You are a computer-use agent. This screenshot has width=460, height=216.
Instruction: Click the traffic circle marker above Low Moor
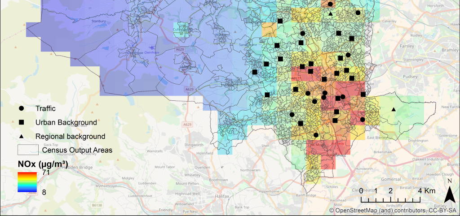tap(316, 135)
